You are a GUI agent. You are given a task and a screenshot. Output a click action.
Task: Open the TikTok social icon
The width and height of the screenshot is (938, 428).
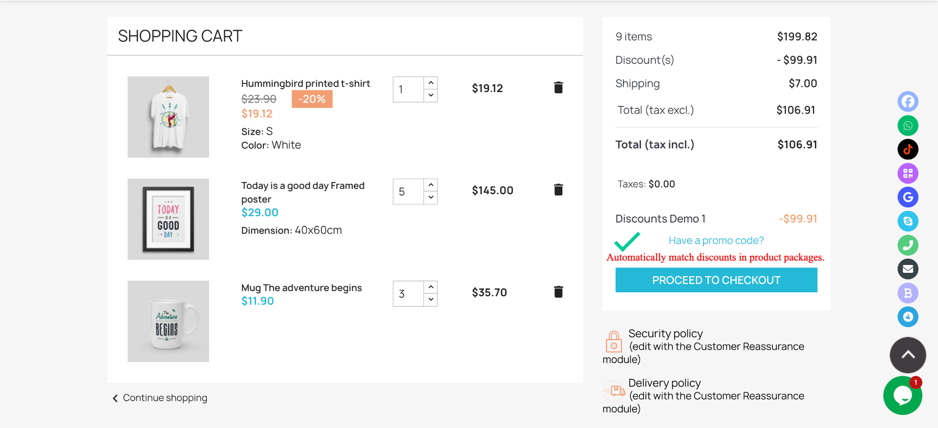click(908, 149)
